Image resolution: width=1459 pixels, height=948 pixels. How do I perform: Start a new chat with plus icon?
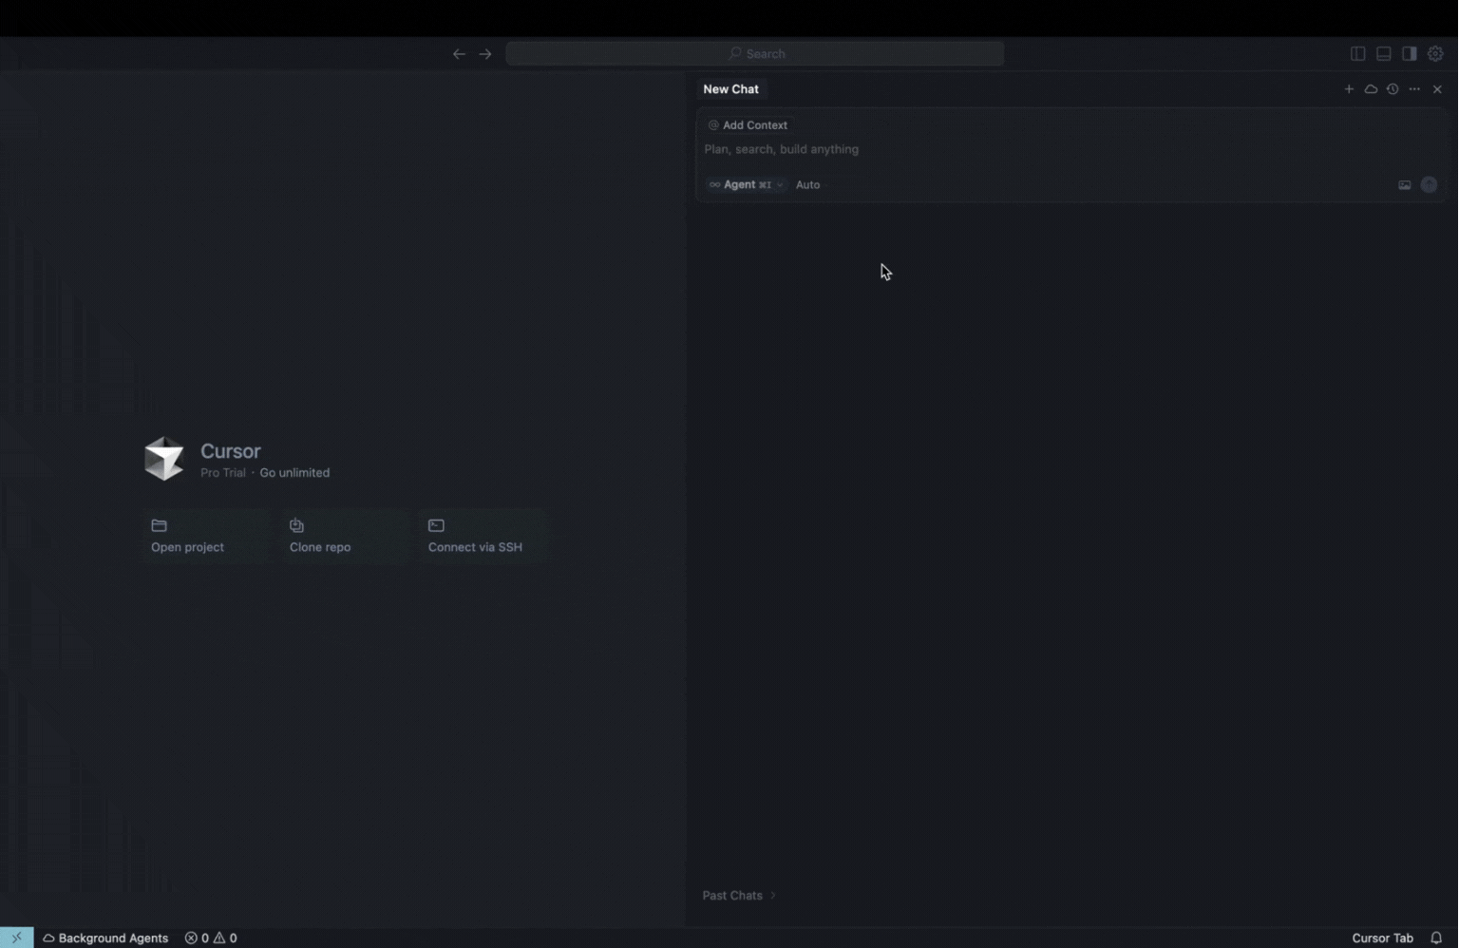pyautogui.click(x=1349, y=89)
